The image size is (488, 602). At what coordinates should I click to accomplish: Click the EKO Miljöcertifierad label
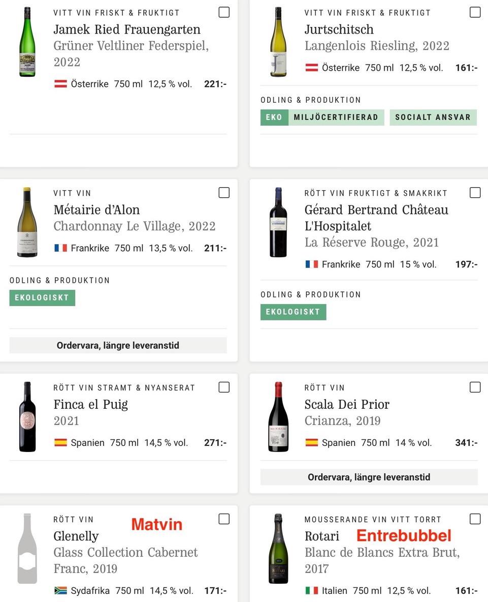322,117
